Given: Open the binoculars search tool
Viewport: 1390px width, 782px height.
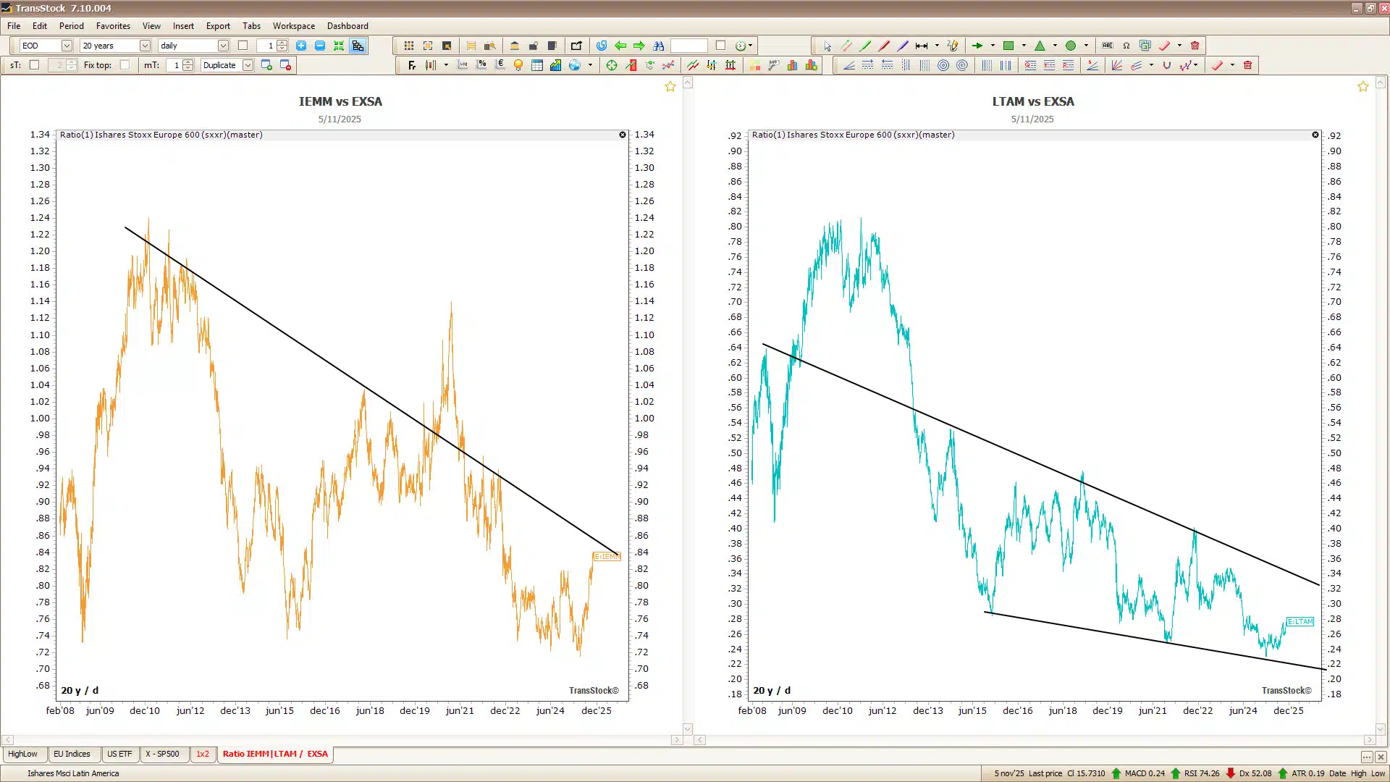Looking at the screenshot, I should coord(658,46).
